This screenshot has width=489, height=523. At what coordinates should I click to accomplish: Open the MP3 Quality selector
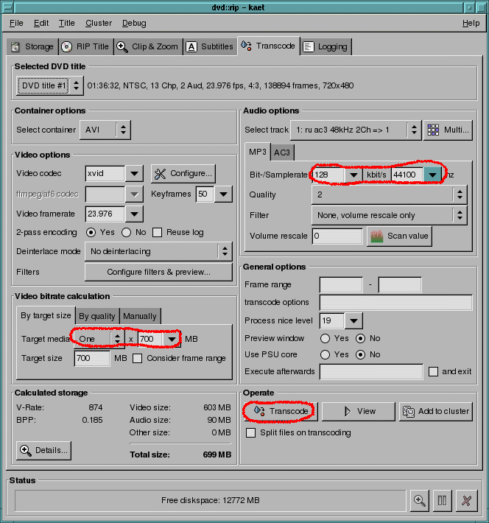click(x=389, y=194)
